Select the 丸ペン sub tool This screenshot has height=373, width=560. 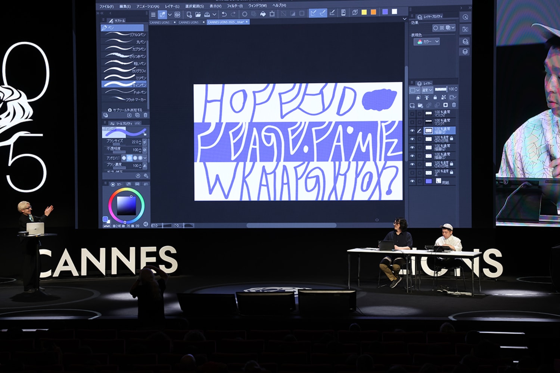pyautogui.click(x=124, y=41)
